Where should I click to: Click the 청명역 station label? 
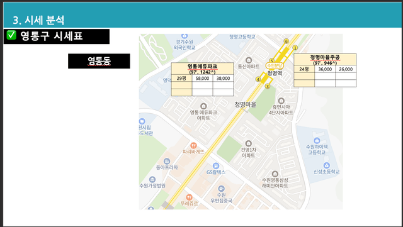[275, 74]
